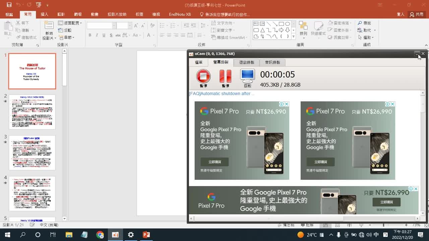Select slide 3 thumbnail

click(x=32, y=153)
